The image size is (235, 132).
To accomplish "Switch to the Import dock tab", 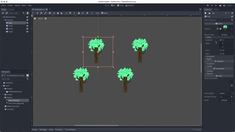I will coord(11,10).
